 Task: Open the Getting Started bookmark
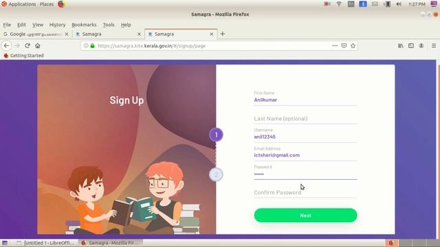coord(24,56)
